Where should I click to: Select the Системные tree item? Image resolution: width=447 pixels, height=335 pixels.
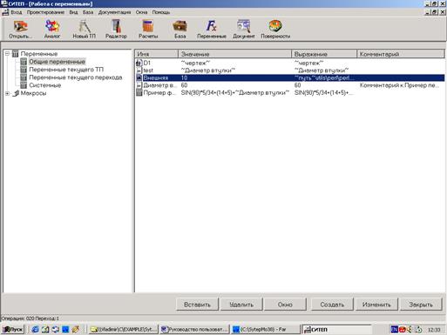click(45, 85)
